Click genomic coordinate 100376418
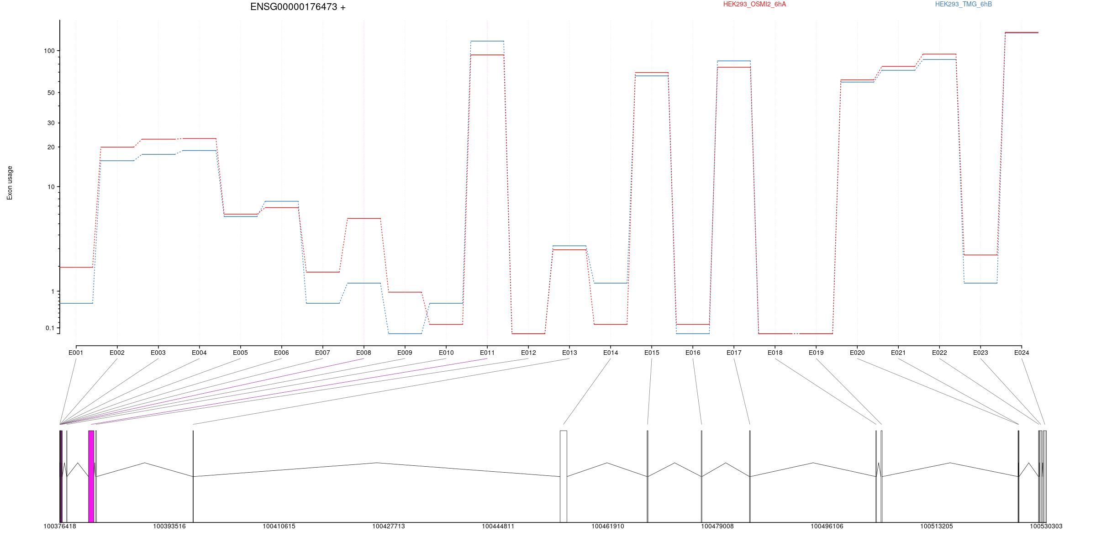The height and width of the screenshot is (548, 1096). [x=60, y=527]
